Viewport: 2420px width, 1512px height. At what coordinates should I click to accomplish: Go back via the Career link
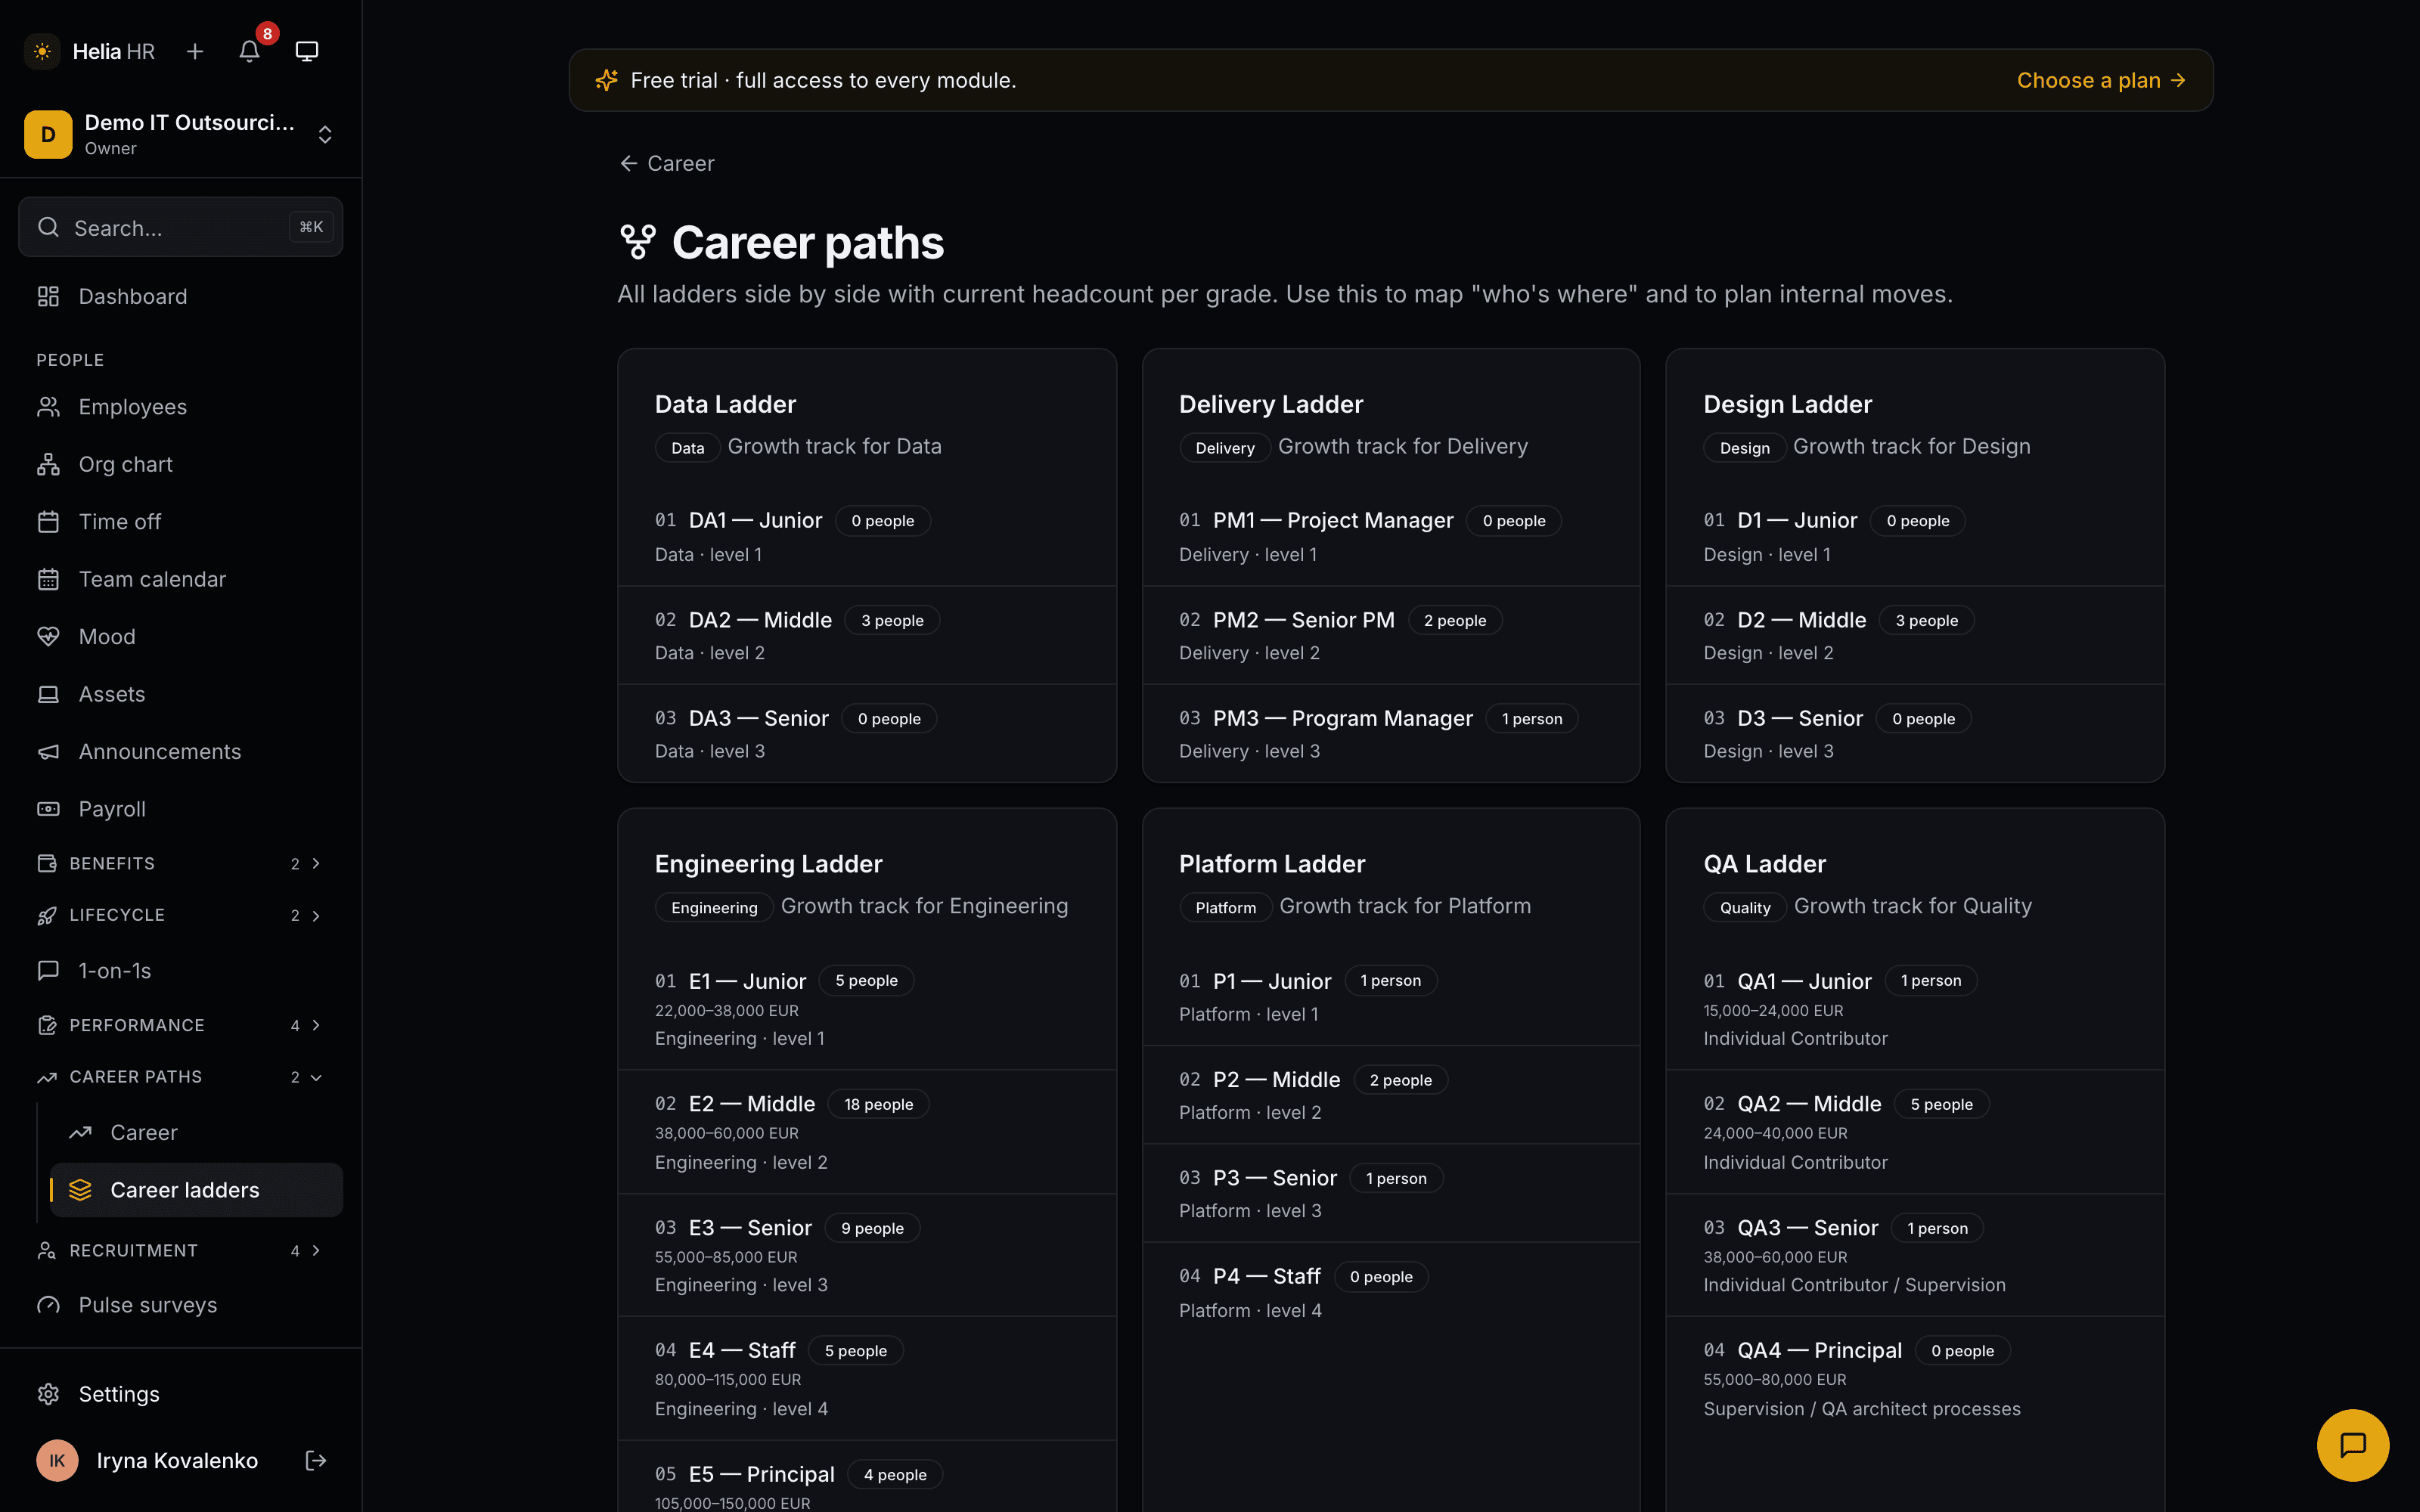(x=666, y=163)
